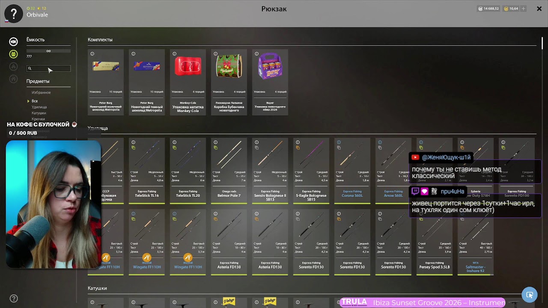The width and height of the screenshot is (548, 308).
Task: Select the Коробка Бубенчика box thumbnail
Action: [229, 66]
